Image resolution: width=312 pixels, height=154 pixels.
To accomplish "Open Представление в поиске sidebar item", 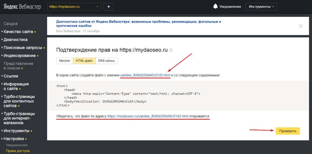I will point(18,66).
